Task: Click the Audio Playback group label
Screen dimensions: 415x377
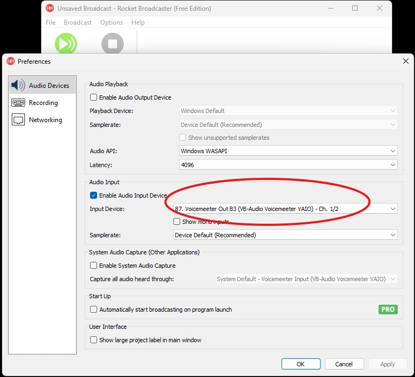Action: pos(108,84)
